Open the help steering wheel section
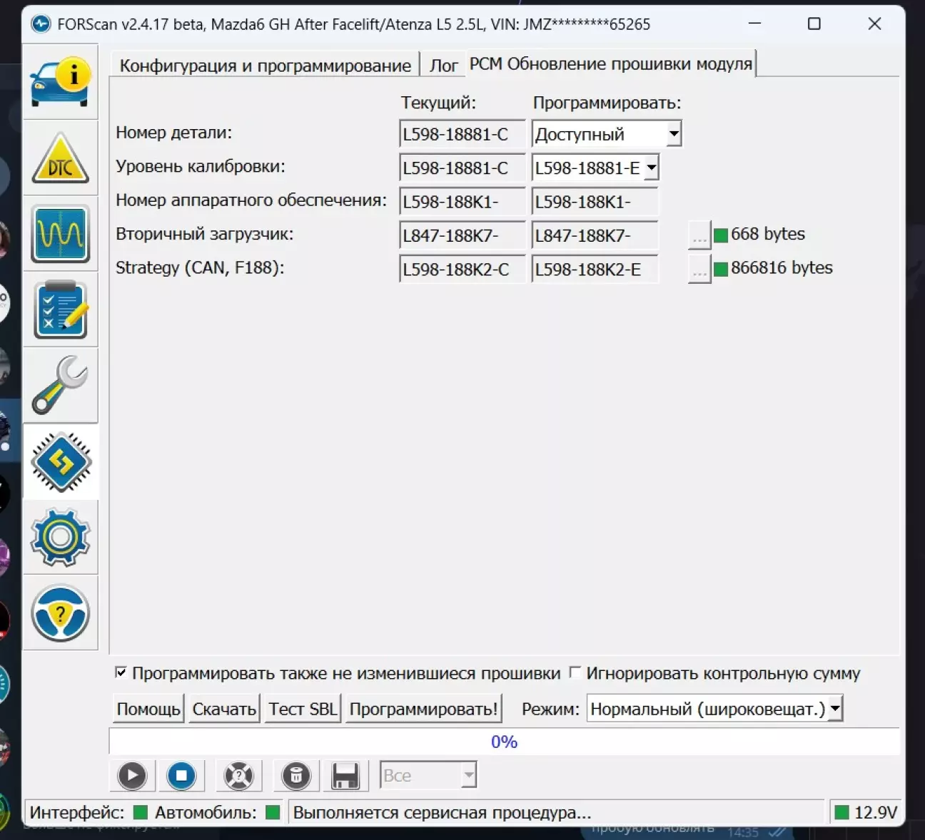Viewport: 925px width, 840px height. 61,613
